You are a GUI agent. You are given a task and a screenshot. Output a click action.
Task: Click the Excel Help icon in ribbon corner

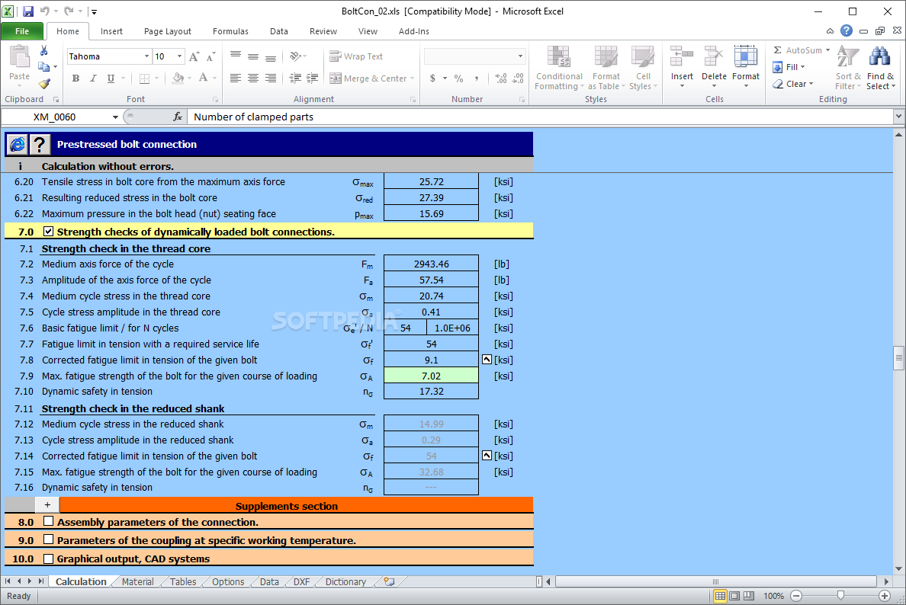pos(847,31)
